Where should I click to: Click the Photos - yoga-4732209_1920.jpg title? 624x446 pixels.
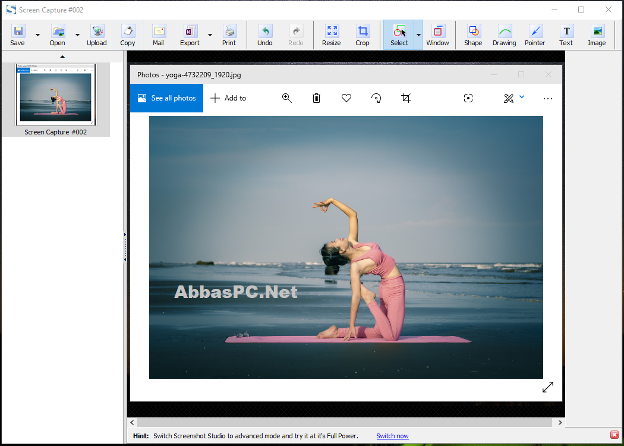point(189,75)
